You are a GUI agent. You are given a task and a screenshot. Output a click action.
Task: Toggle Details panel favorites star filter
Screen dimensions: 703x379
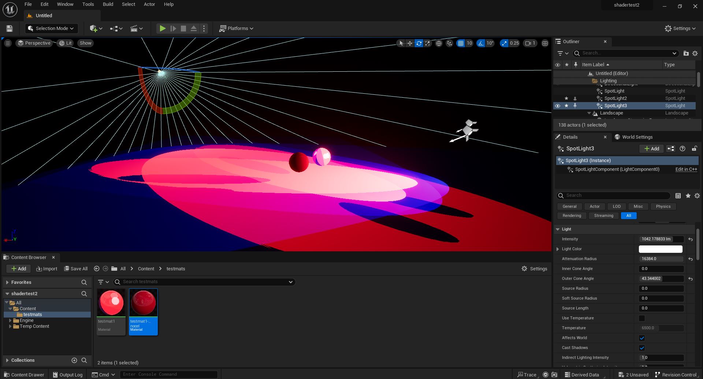[688, 196]
